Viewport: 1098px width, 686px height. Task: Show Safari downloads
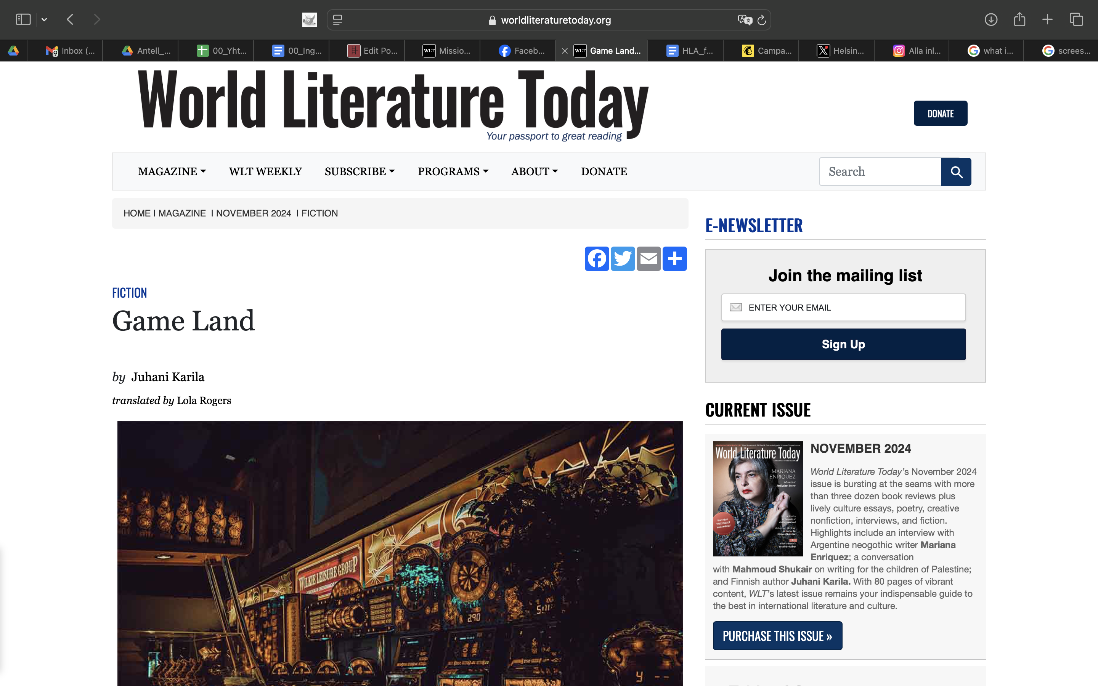point(991,19)
